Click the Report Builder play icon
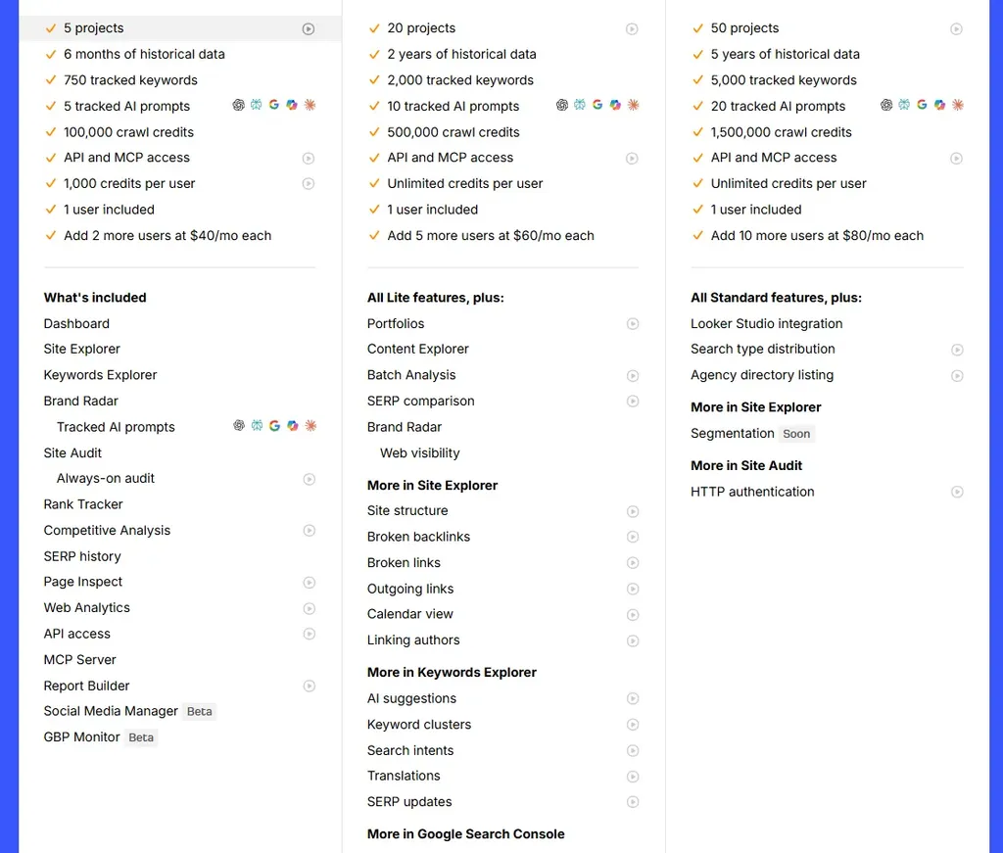 (x=309, y=686)
